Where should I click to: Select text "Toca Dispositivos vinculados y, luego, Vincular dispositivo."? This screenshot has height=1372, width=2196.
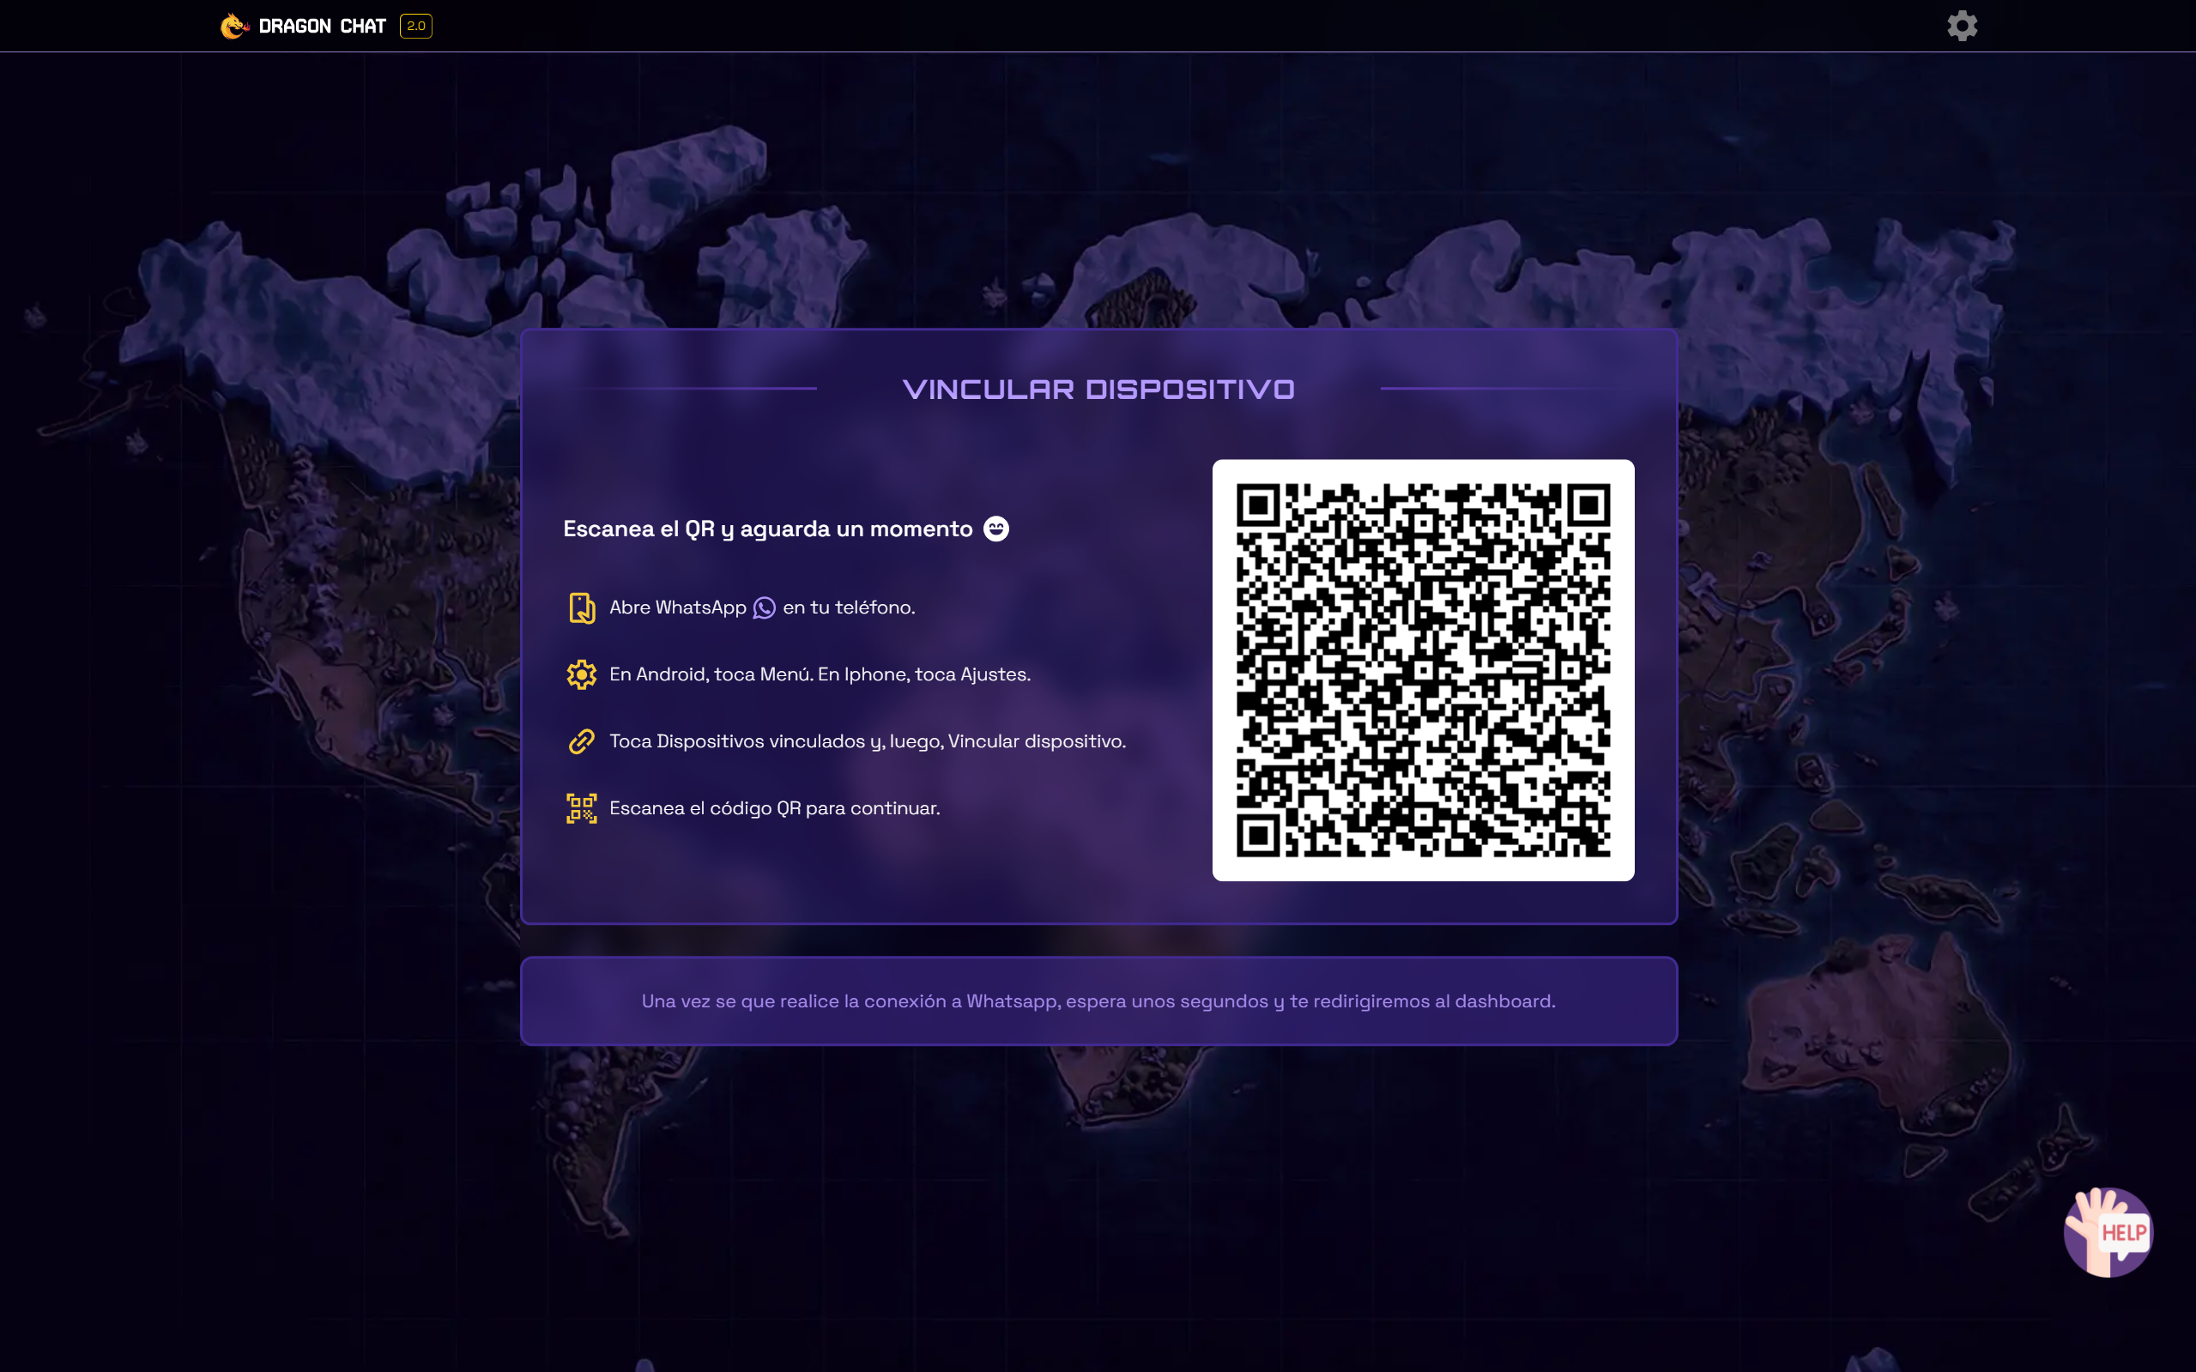(x=868, y=741)
